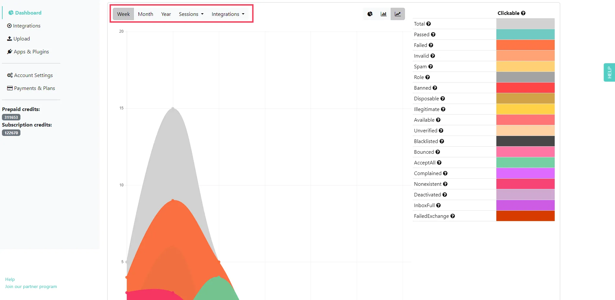Viewport: 615px width, 300px height.
Task: Toggle the Banned red swatch
Action: (525, 88)
